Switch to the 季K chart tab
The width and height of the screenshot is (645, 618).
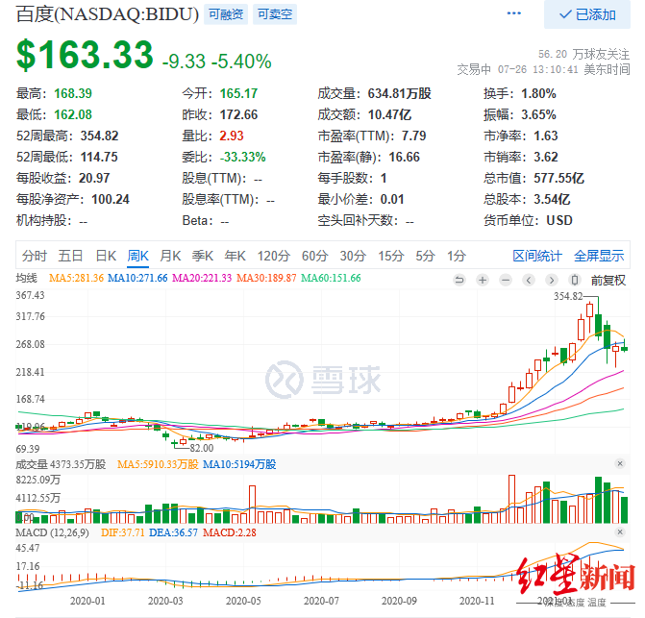(x=203, y=256)
